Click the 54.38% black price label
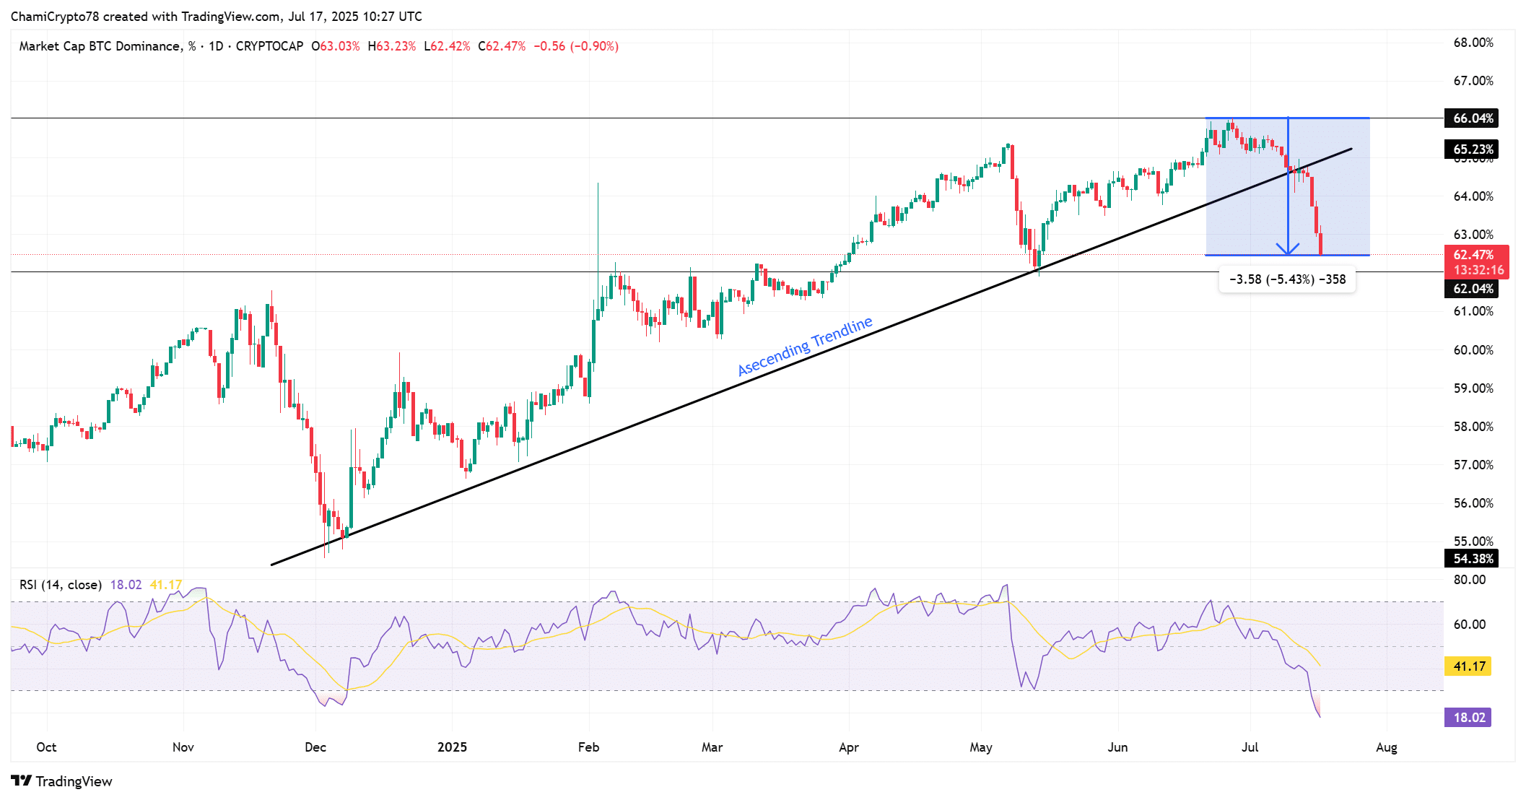 [x=1471, y=558]
